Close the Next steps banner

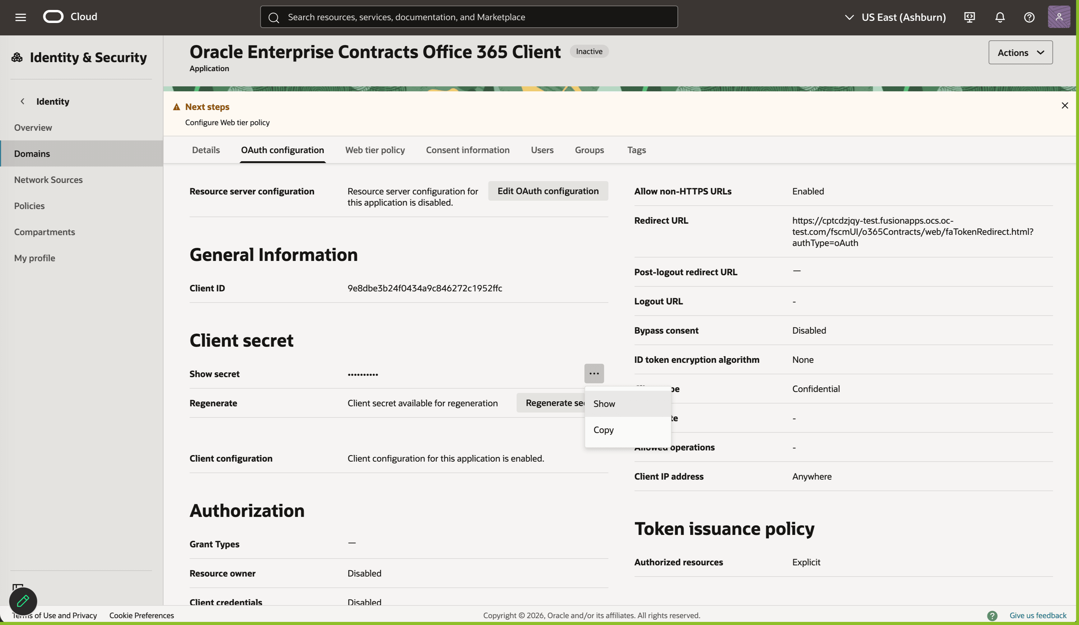click(1065, 106)
